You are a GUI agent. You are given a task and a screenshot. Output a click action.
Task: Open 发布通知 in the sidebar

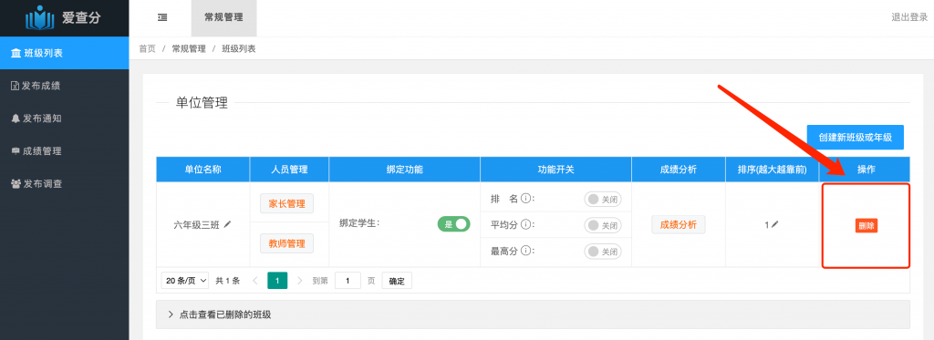[65, 118]
